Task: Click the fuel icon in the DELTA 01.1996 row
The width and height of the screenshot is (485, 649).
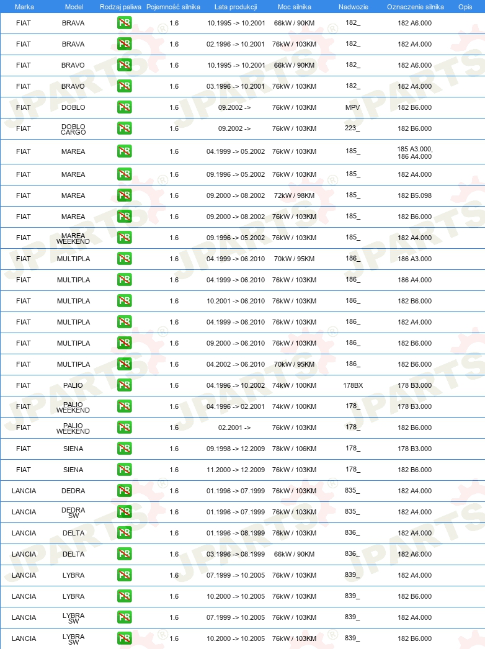Action: (x=124, y=533)
